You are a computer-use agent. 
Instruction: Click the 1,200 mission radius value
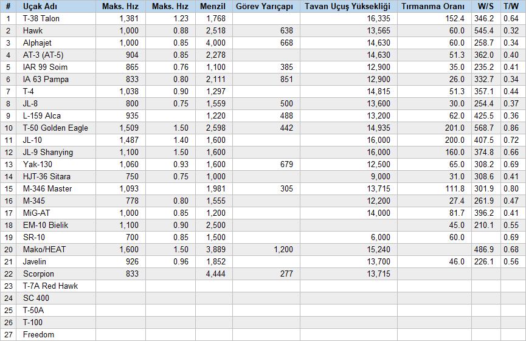coord(283,249)
